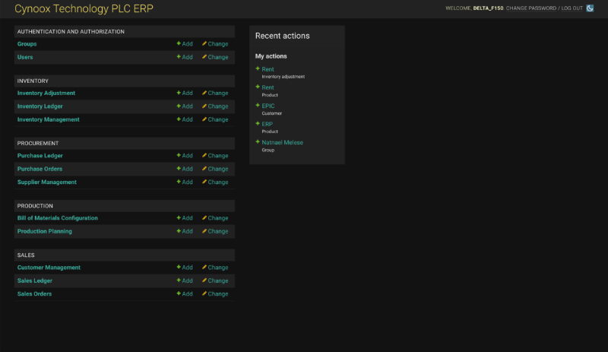608x352 pixels.
Task: Add a Production Planning entry
Action: click(185, 231)
